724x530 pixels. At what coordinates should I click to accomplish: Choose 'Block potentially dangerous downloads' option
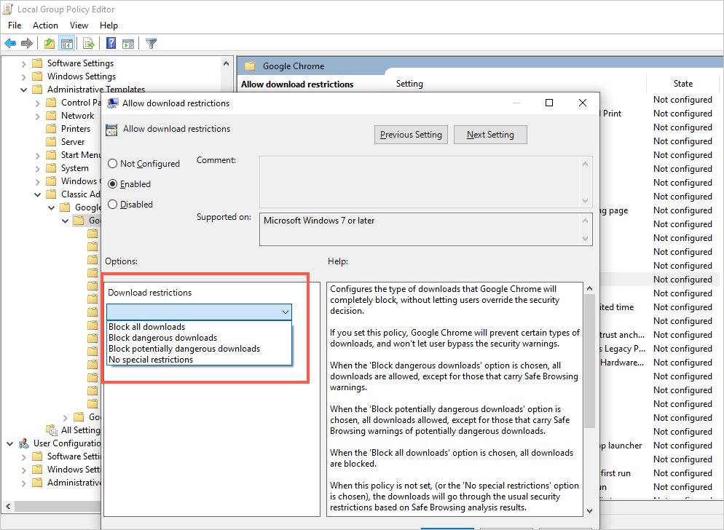point(184,349)
